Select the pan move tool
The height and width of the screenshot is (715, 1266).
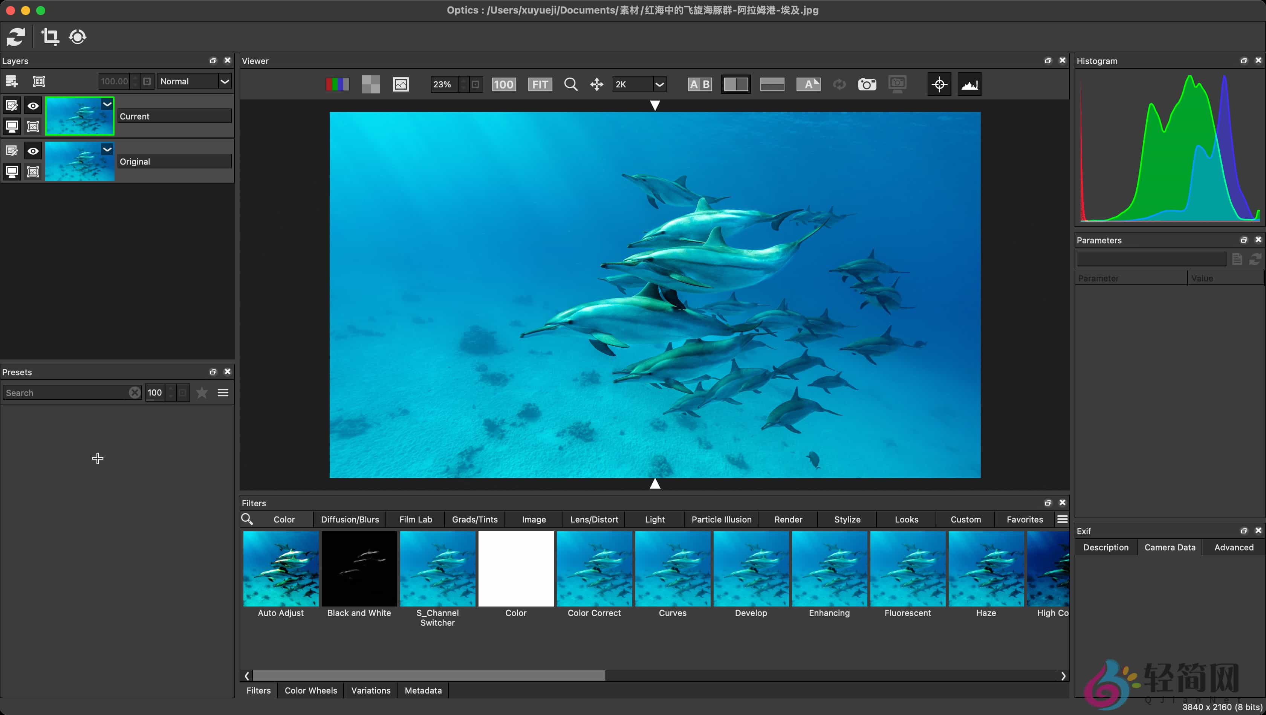[596, 84]
